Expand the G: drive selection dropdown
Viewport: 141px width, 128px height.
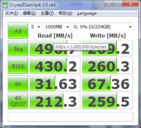coord(103,27)
